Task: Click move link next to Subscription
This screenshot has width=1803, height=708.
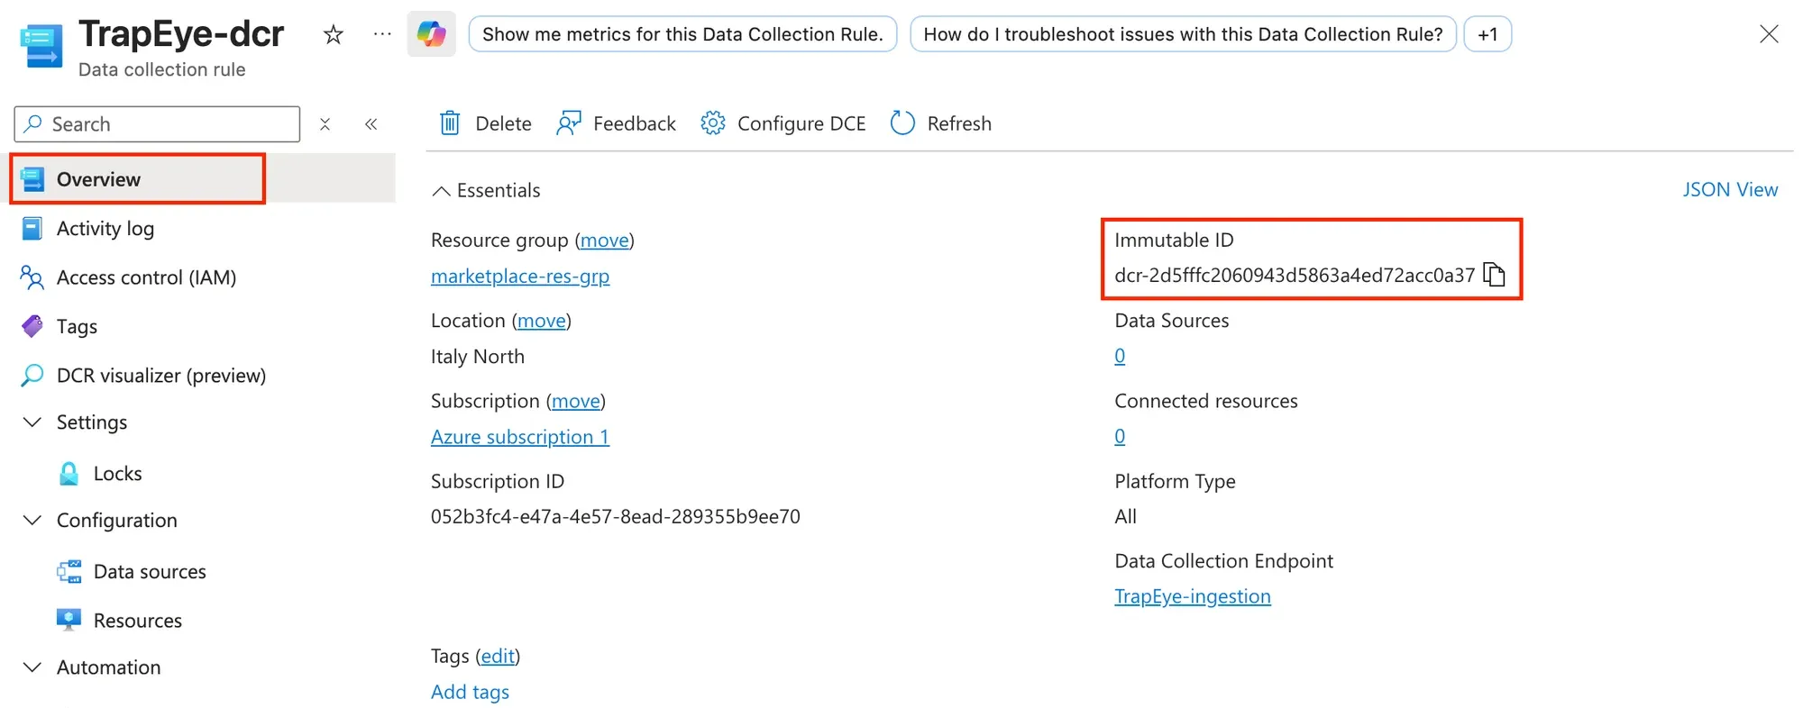Action: pyautogui.click(x=575, y=401)
